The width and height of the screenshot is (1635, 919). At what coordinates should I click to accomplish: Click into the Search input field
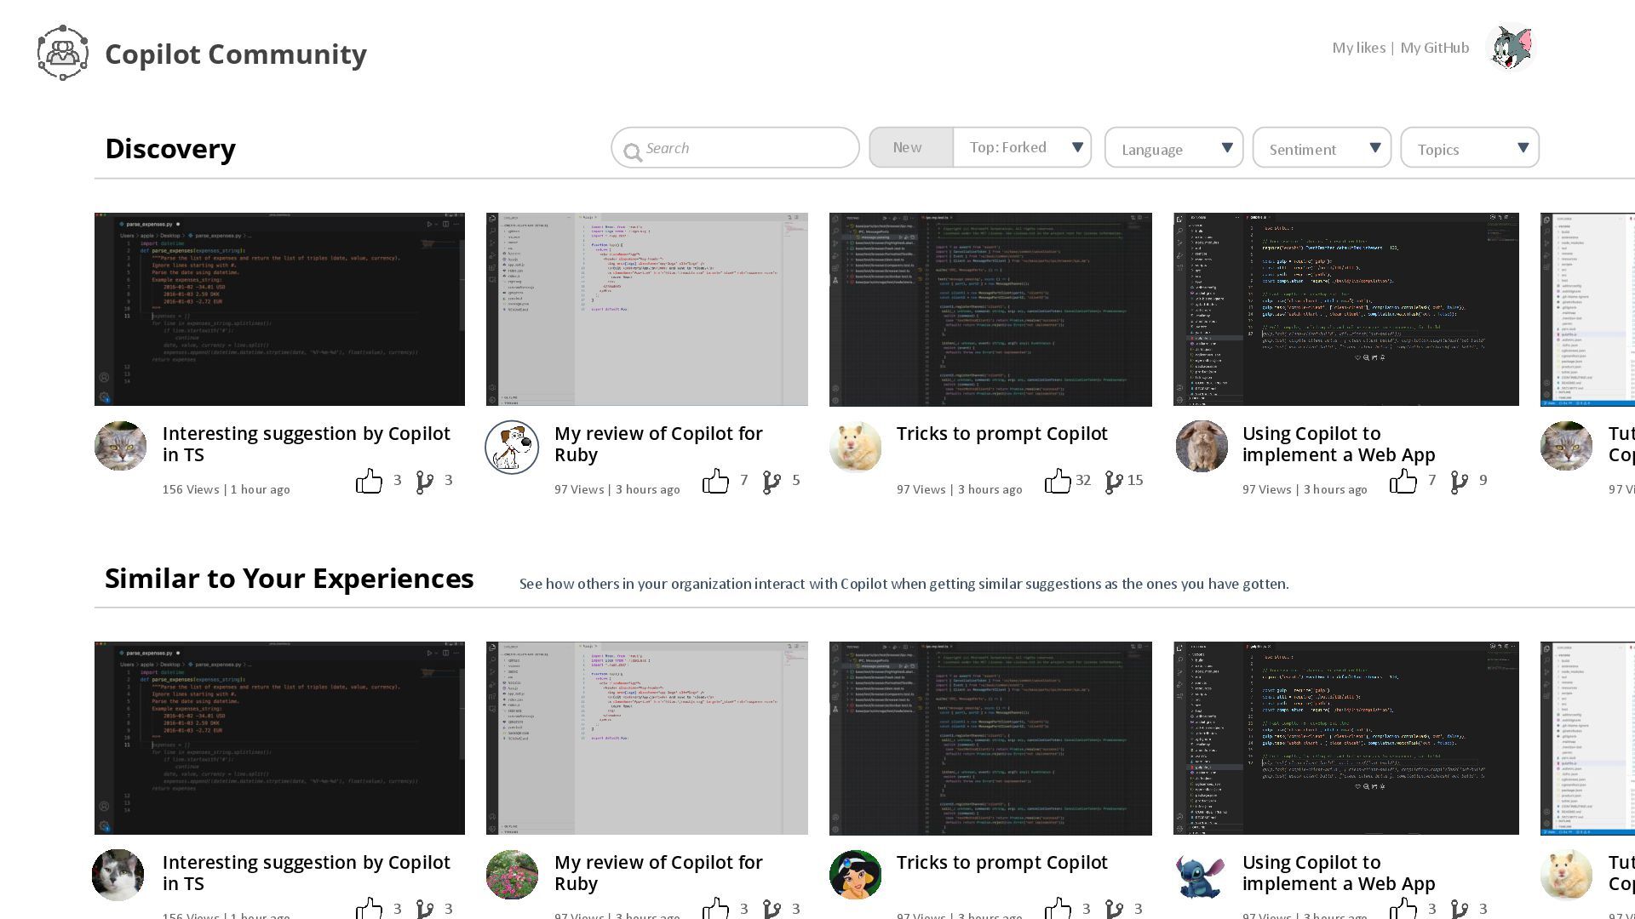click(x=741, y=148)
